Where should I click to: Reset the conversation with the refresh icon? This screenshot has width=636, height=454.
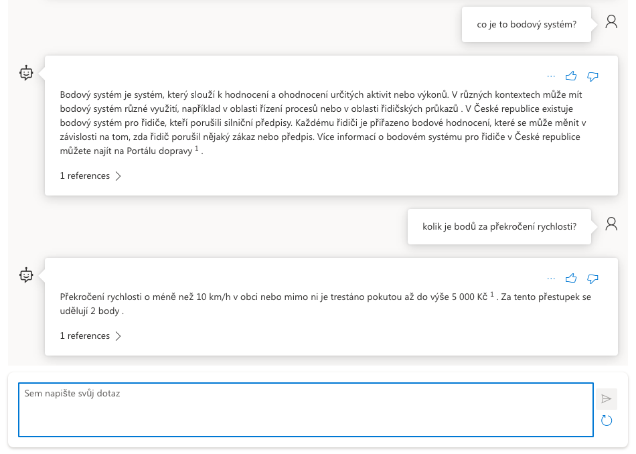(x=607, y=421)
